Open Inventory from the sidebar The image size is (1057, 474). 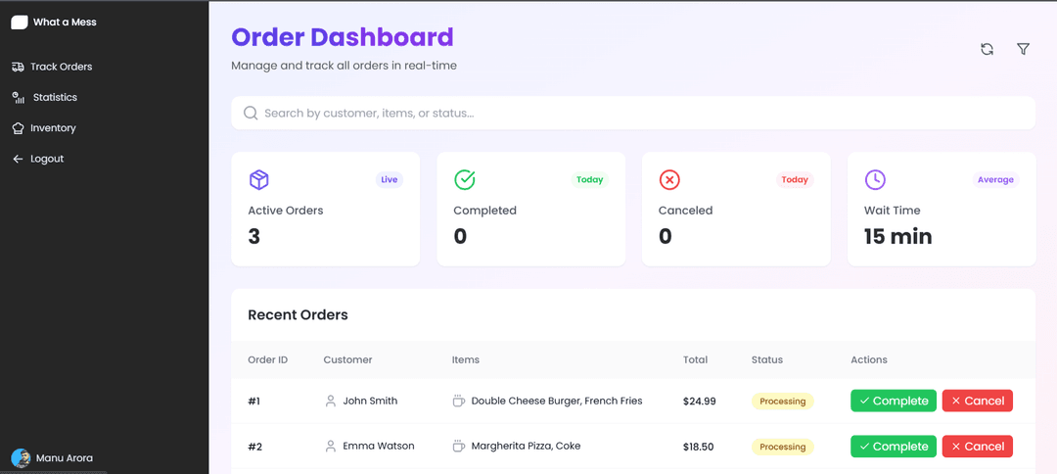coord(53,128)
